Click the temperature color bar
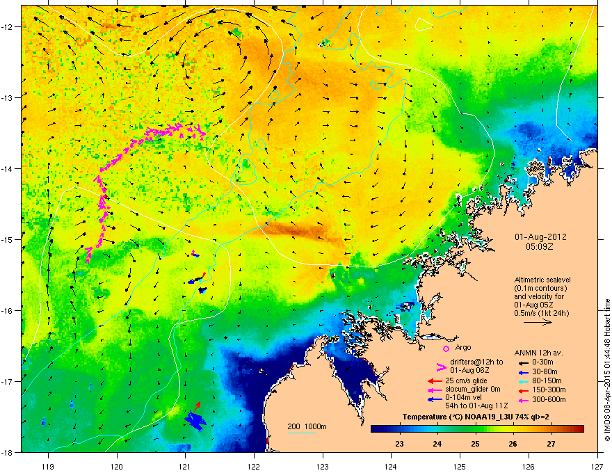Image resolution: width=612 pixels, height=473 pixels. click(x=477, y=429)
